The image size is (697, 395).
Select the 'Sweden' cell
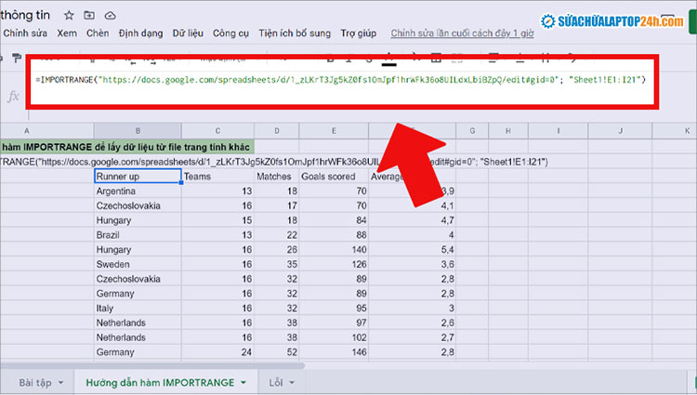click(x=138, y=264)
